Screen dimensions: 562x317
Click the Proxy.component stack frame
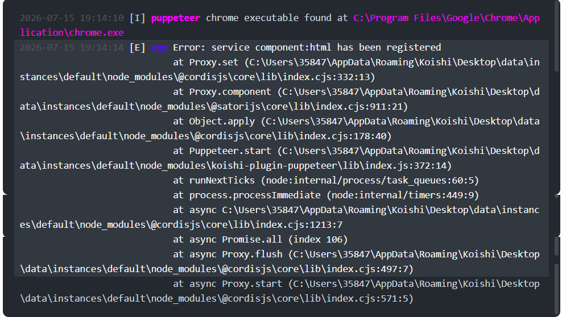[279, 99]
